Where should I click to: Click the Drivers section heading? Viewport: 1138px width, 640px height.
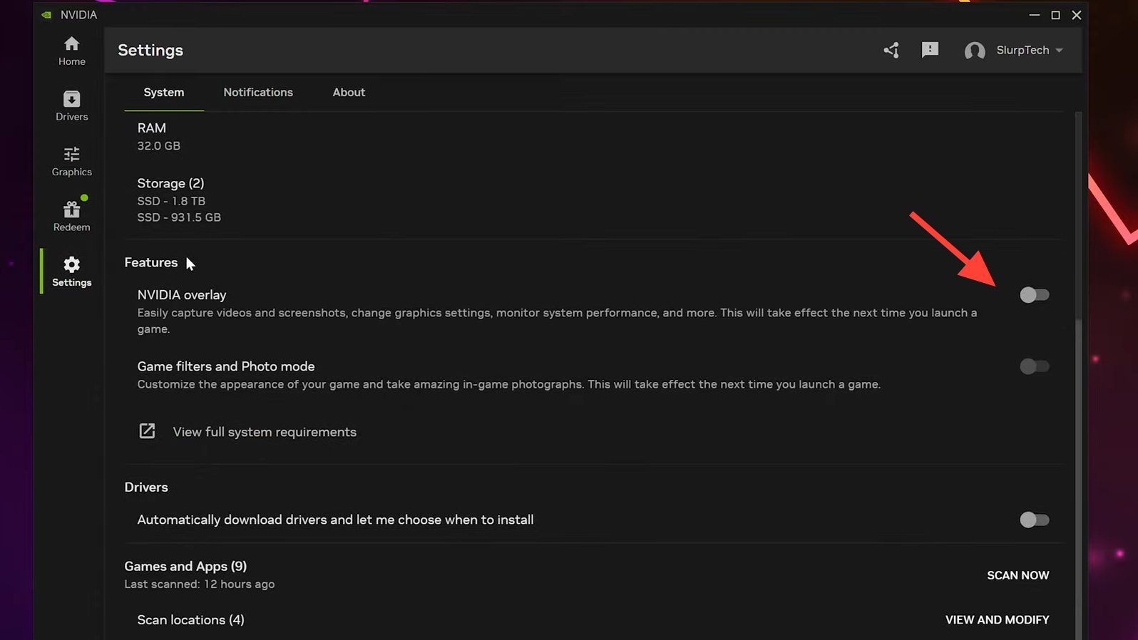click(x=146, y=487)
